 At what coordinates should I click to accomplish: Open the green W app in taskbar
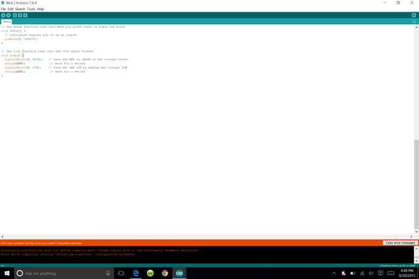150,273
